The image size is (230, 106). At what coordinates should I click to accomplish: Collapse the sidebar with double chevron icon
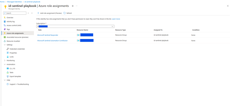click(32, 13)
